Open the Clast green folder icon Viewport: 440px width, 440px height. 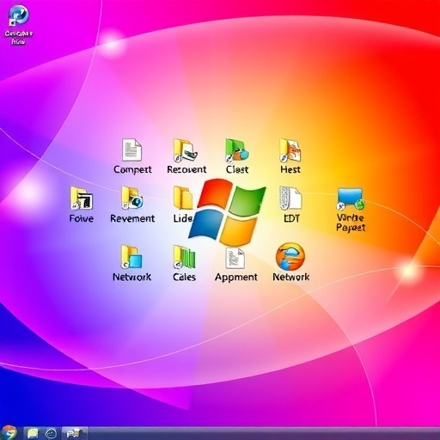click(x=237, y=150)
